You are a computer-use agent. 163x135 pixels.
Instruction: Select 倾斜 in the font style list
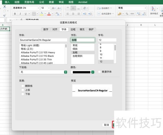(83, 49)
